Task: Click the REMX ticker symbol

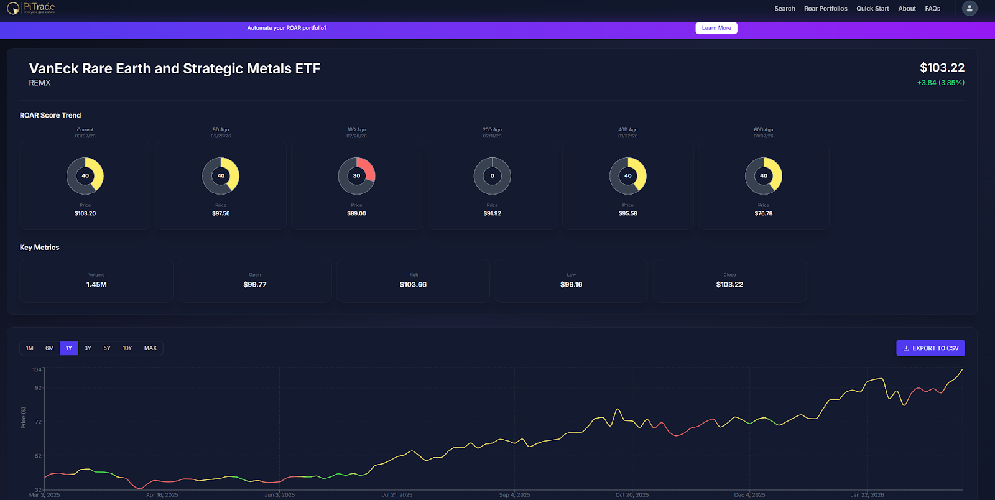Action: tap(40, 83)
